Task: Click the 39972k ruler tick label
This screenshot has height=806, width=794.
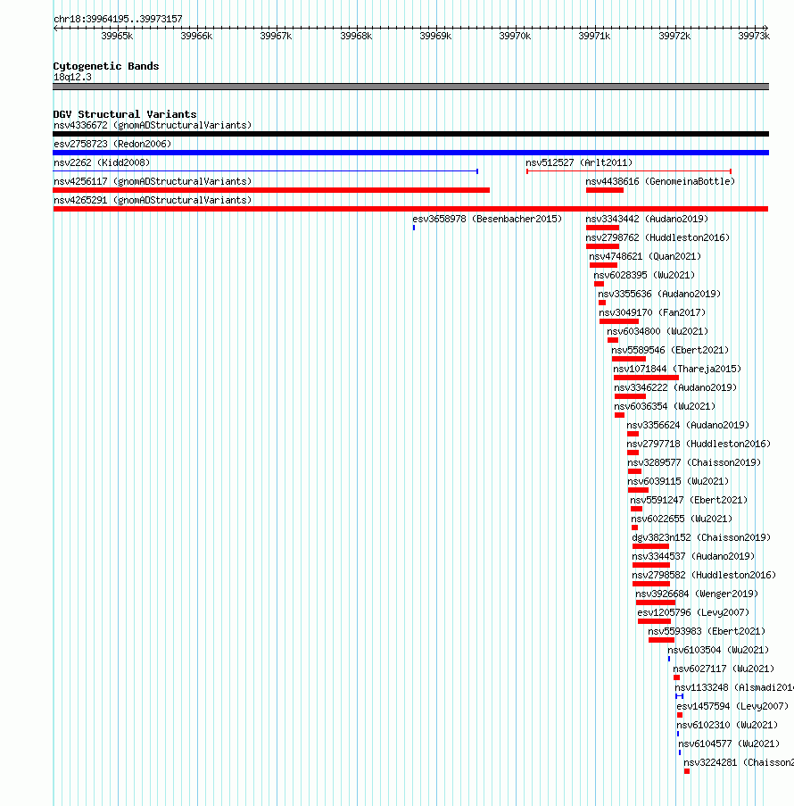Action: click(x=674, y=36)
